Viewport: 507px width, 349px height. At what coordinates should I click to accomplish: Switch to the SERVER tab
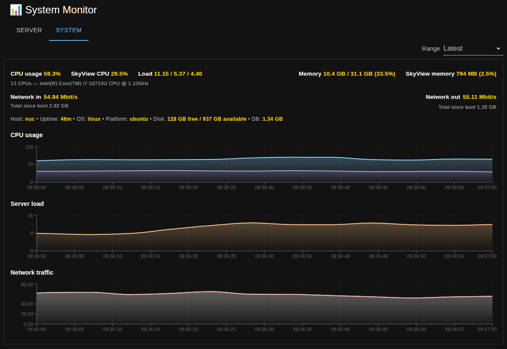[29, 31]
